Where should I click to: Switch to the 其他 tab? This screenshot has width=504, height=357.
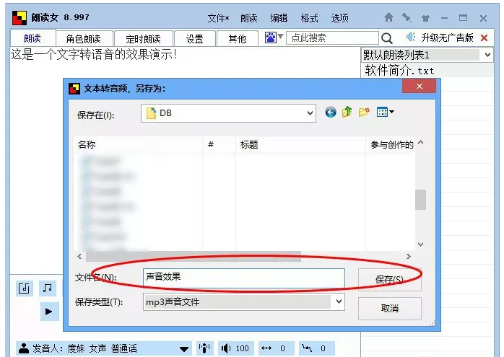(238, 39)
